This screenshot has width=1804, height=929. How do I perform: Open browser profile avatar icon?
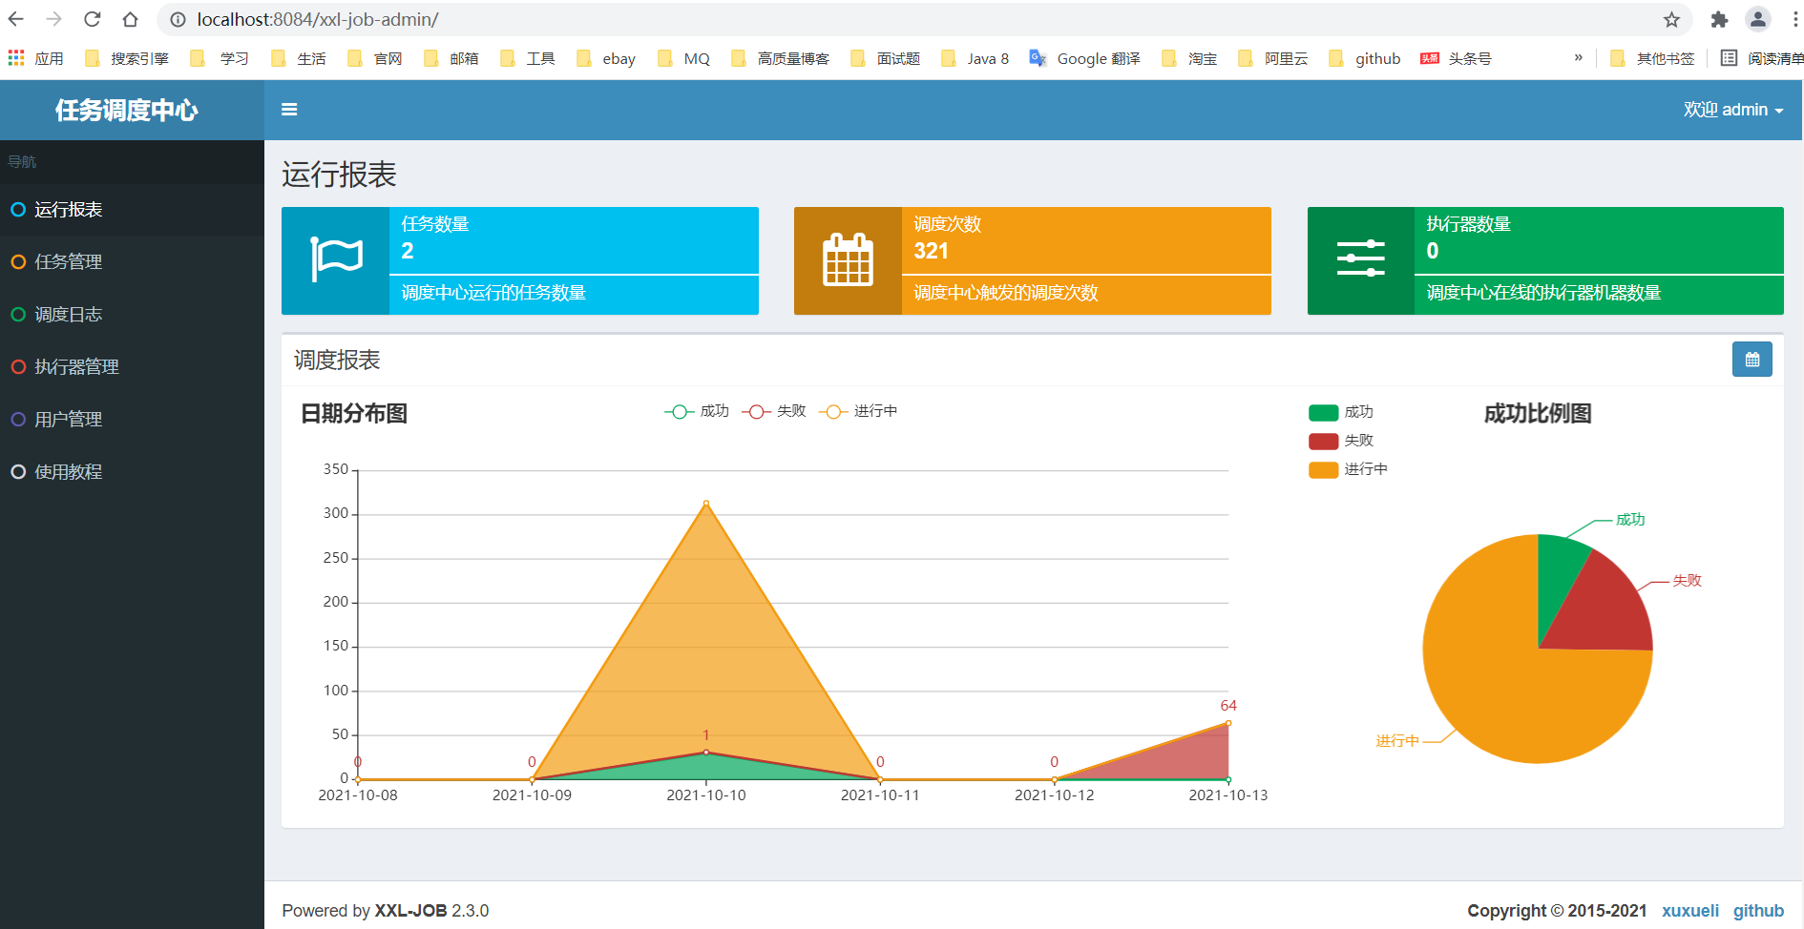pyautogui.click(x=1757, y=19)
